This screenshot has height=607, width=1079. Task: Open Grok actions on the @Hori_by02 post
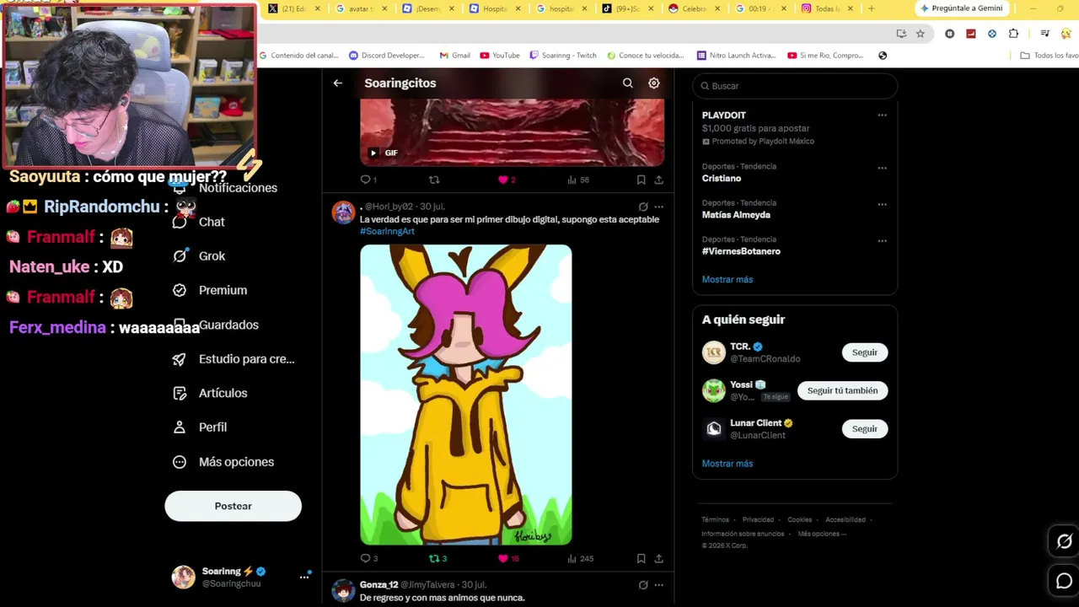point(643,207)
